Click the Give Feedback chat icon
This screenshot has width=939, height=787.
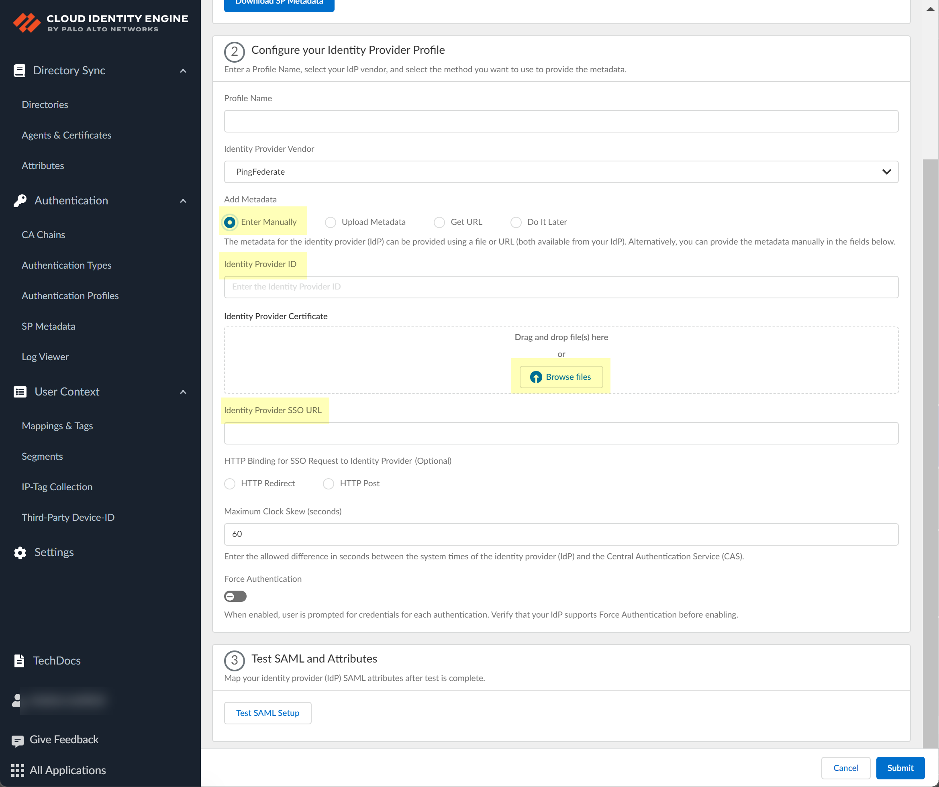click(17, 740)
